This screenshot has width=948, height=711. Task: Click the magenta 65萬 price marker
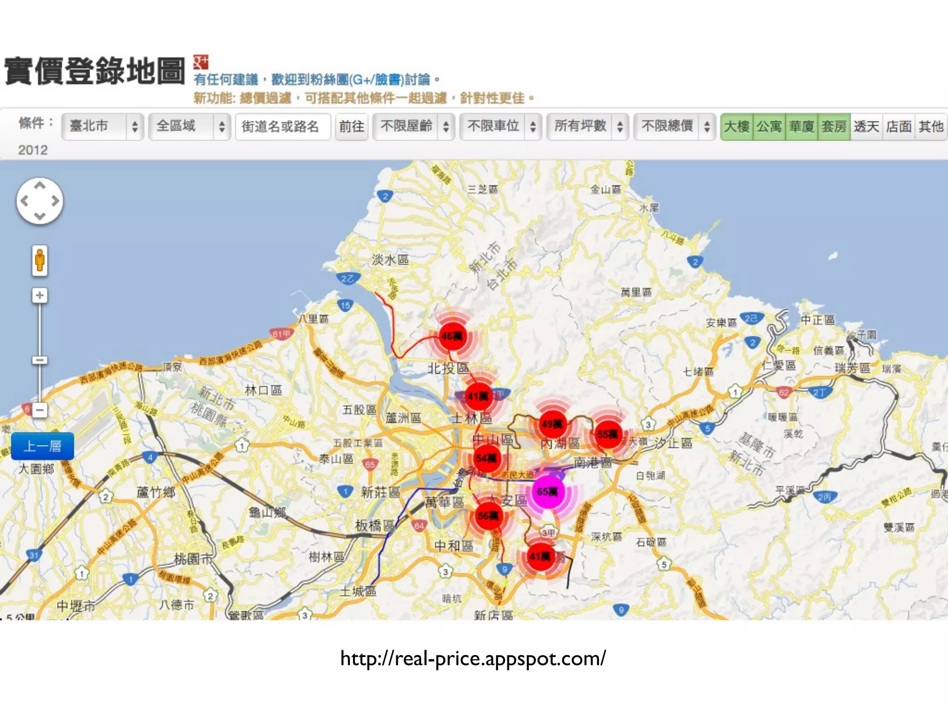point(548,492)
